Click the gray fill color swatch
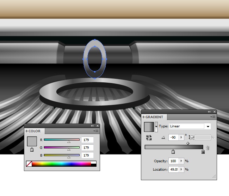 pos(32,141)
